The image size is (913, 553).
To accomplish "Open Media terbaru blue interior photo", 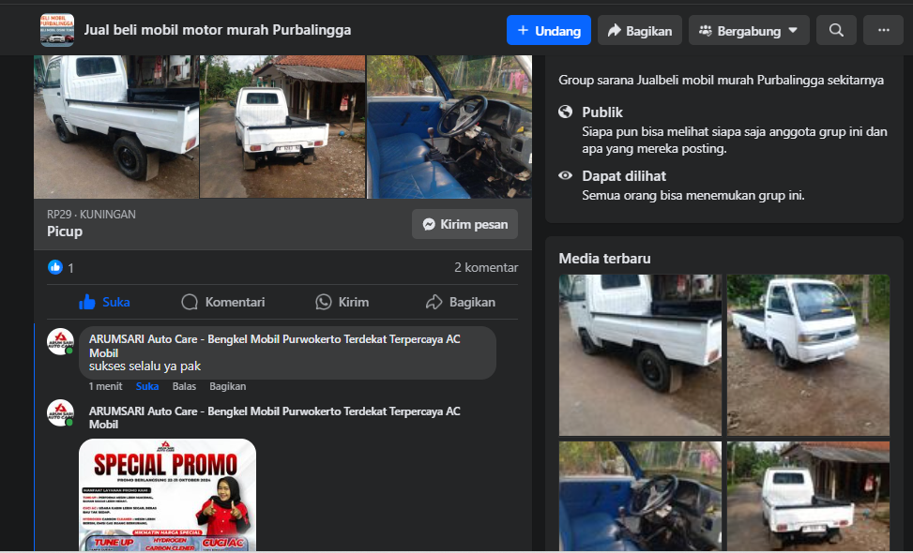I will (x=640, y=496).
